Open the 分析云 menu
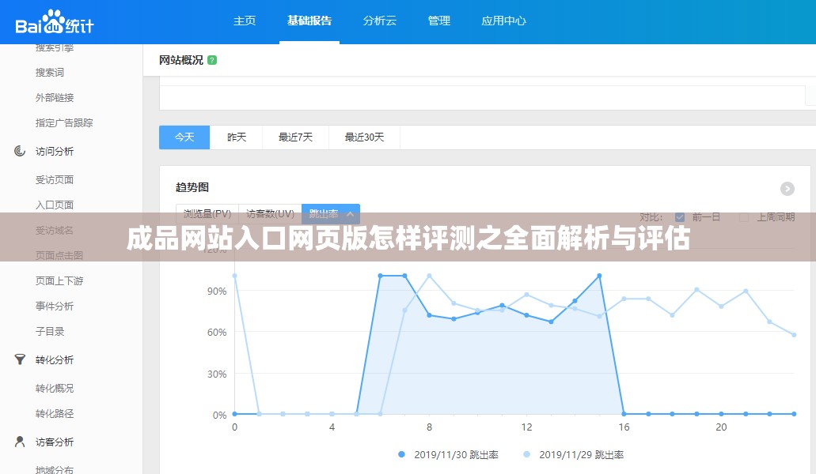The image size is (816, 474). pos(379,21)
